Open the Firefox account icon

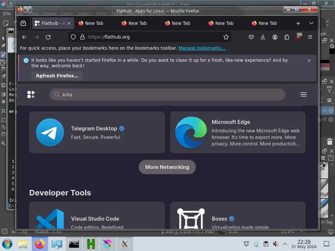pyautogui.click(x=275, y=37)
